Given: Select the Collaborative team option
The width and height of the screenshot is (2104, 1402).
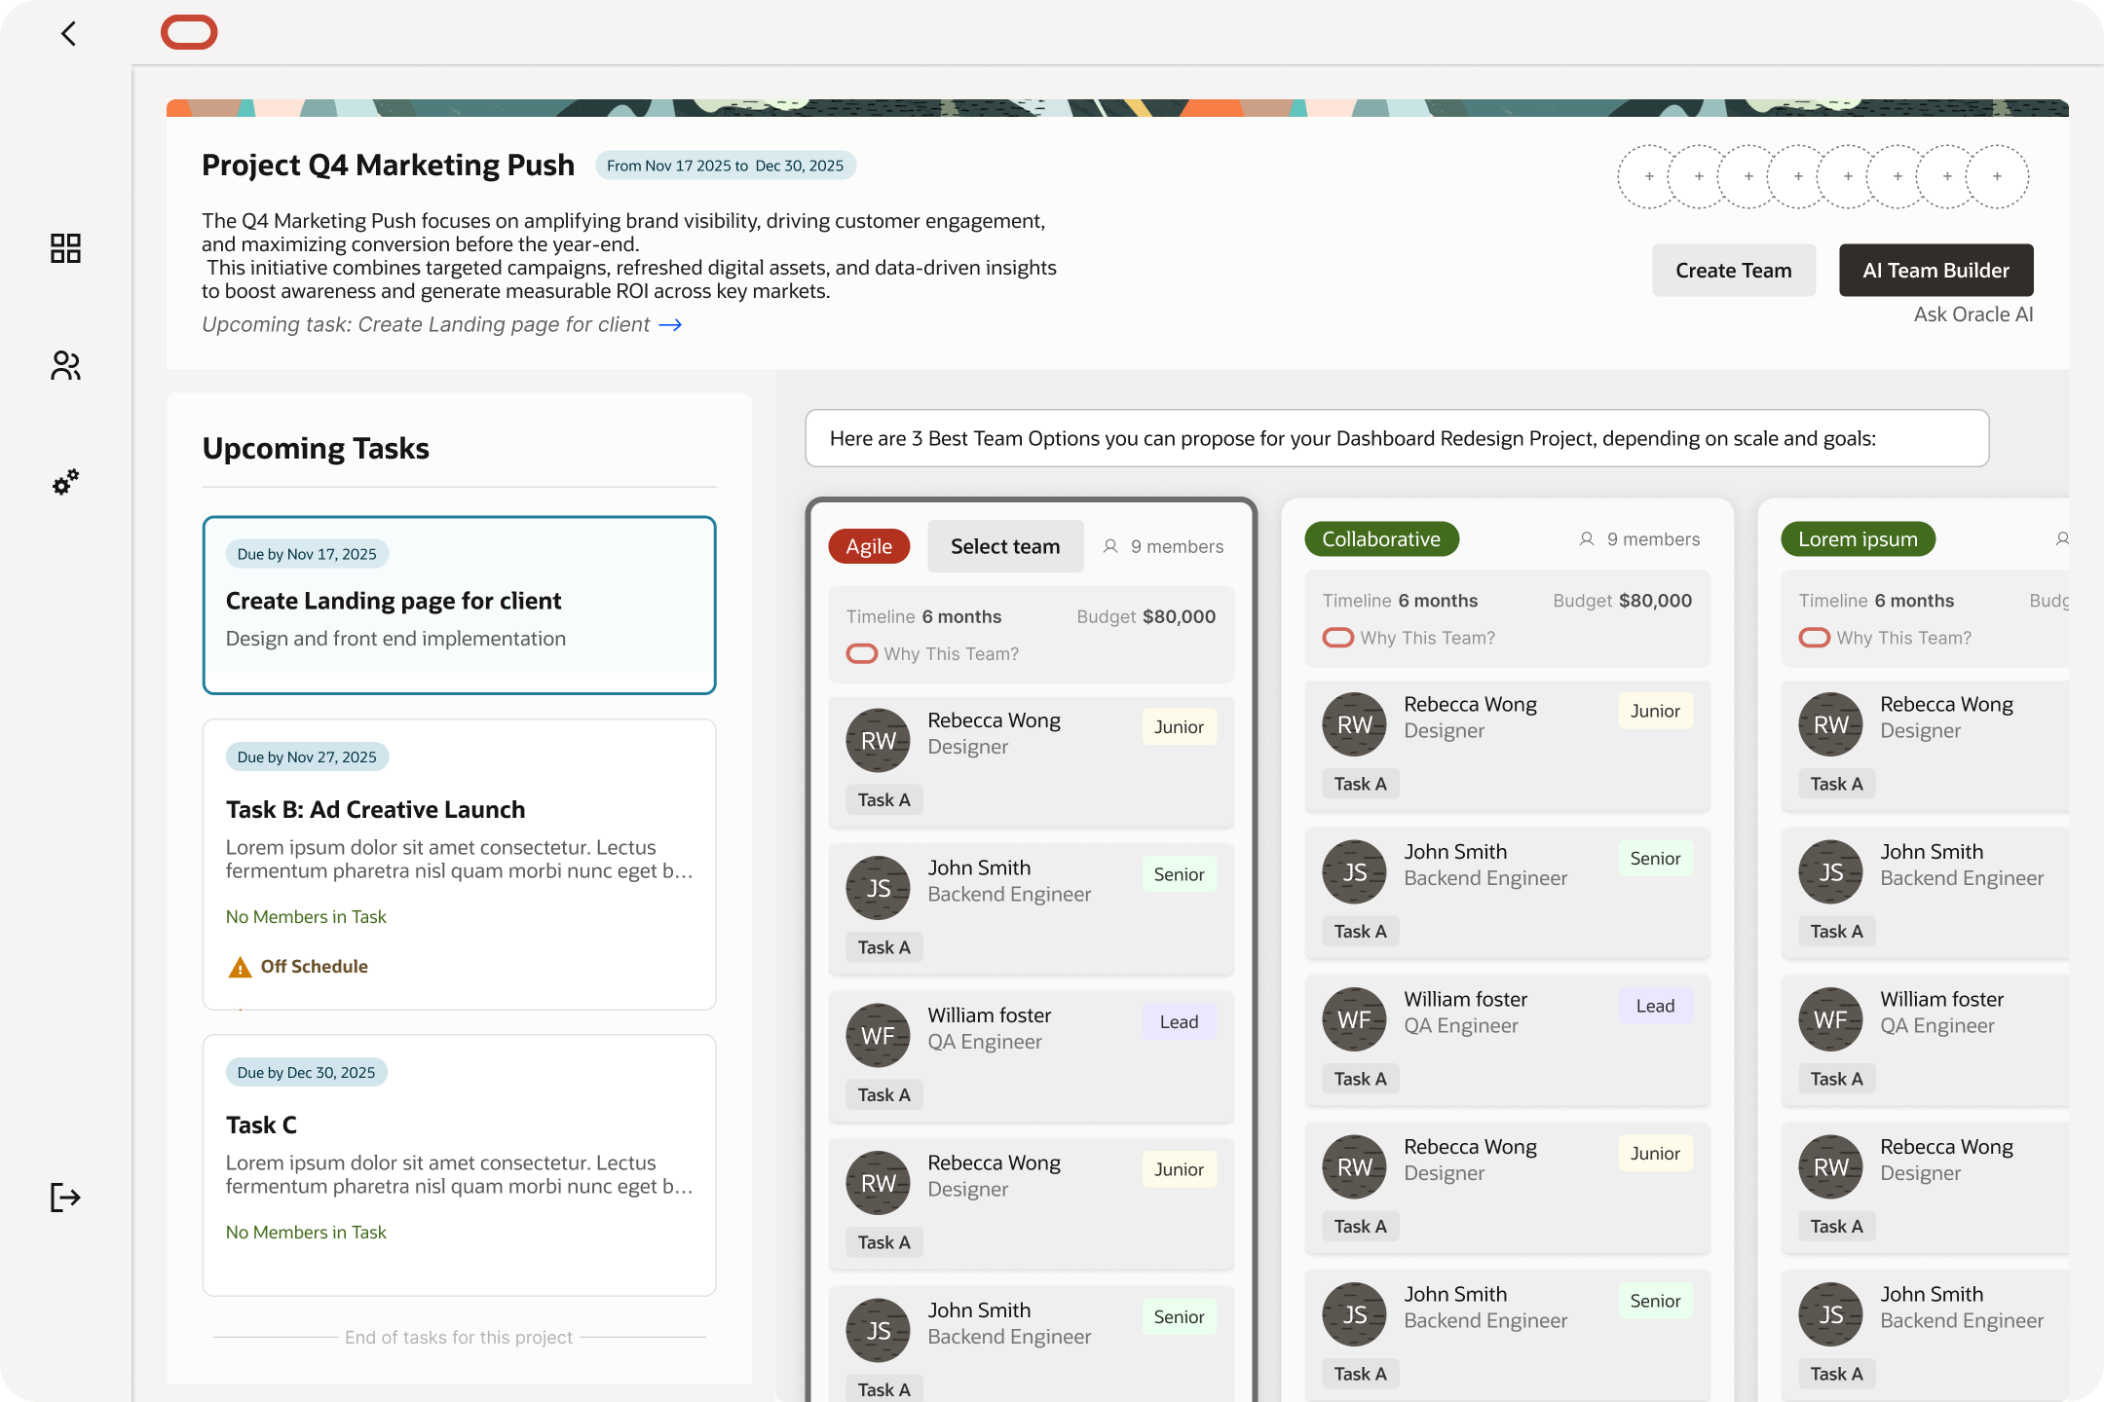Looking at the screenshot, I should coord(1381,538).
